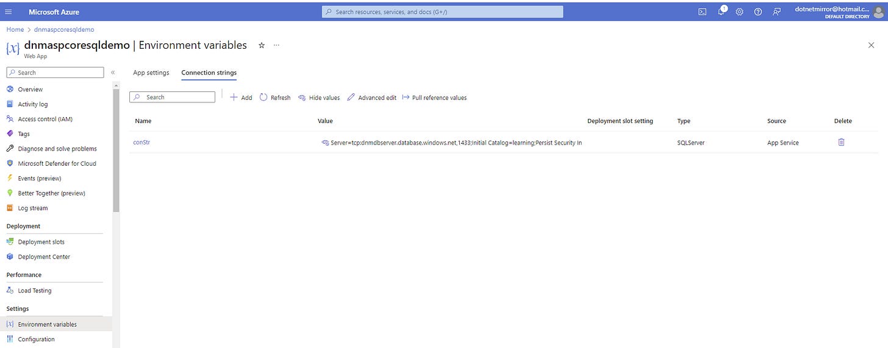This screenshot has width=888, height=348.
Task: Click the sidebar vertical scrollbar
Action: [x=116, y=150]
